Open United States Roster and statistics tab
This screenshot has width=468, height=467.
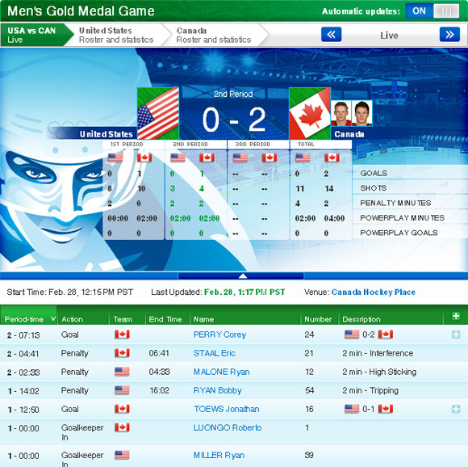tap(116, 35)
